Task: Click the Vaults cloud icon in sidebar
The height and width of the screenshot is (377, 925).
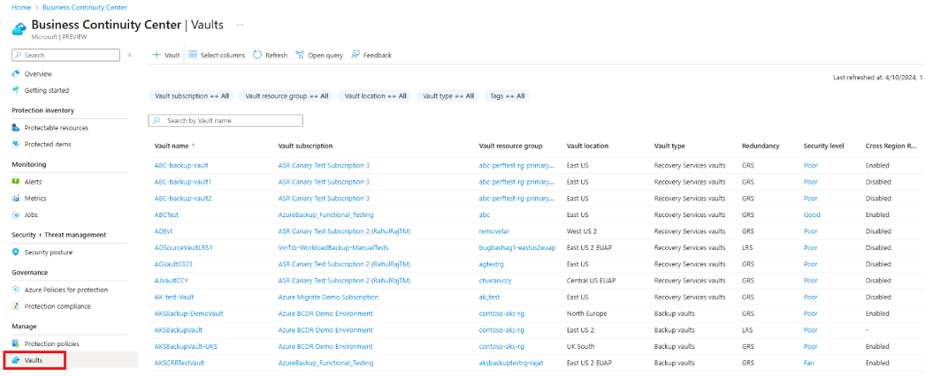Action: (x=16, y=360)
